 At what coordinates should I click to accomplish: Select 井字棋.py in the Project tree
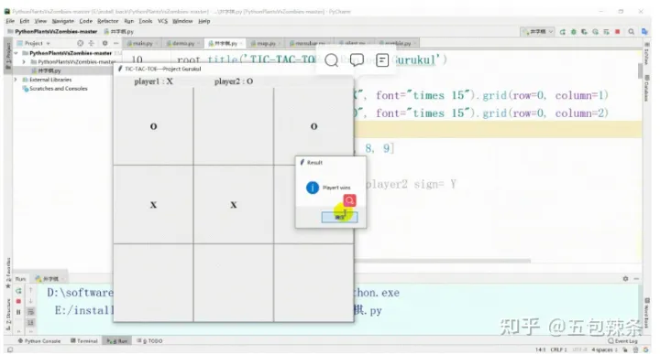click(x=46, y=70)
